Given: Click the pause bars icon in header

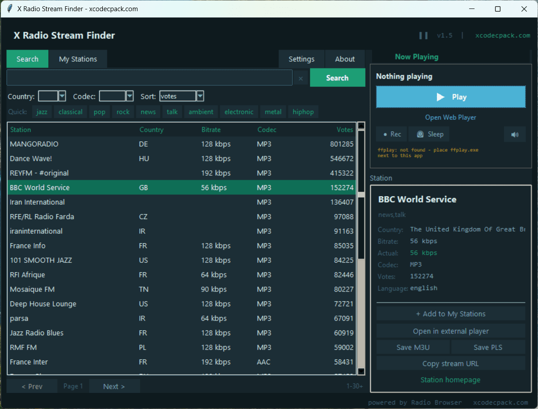Looking at the screenshot, I should 423,35.
